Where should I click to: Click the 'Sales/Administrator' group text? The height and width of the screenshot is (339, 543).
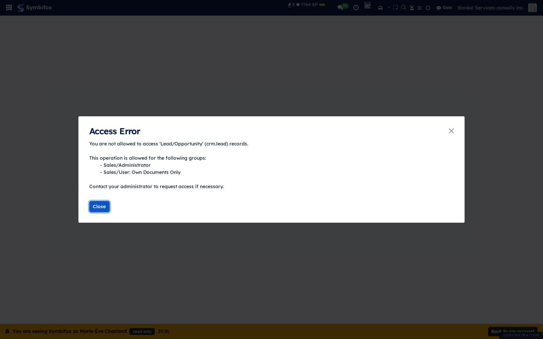(127, 165)
